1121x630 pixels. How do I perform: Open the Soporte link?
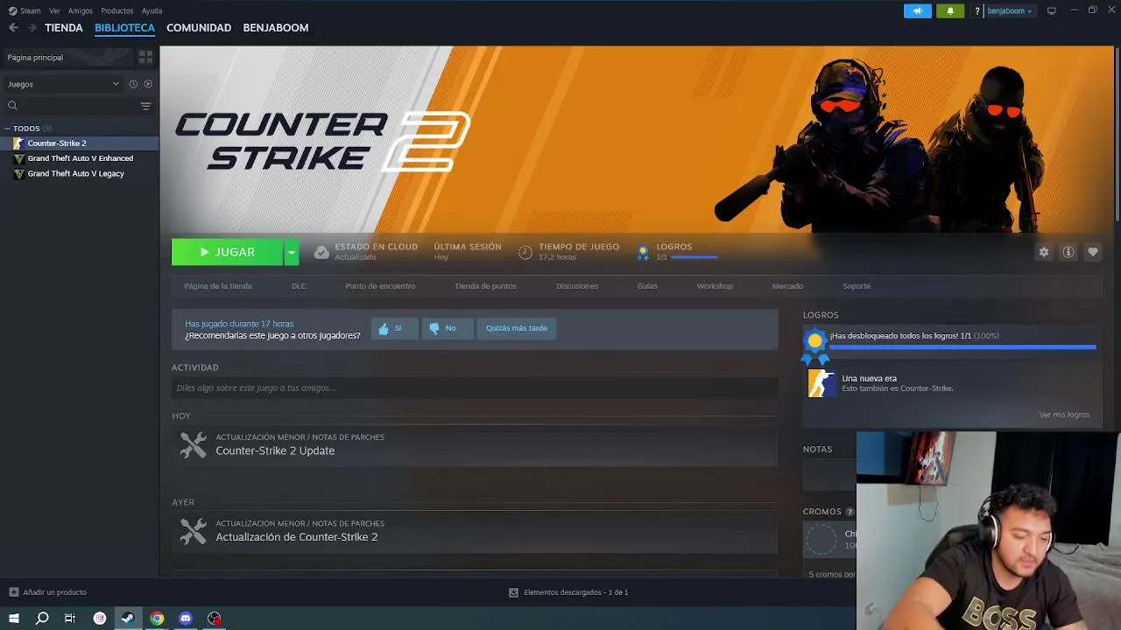[857, 286]
